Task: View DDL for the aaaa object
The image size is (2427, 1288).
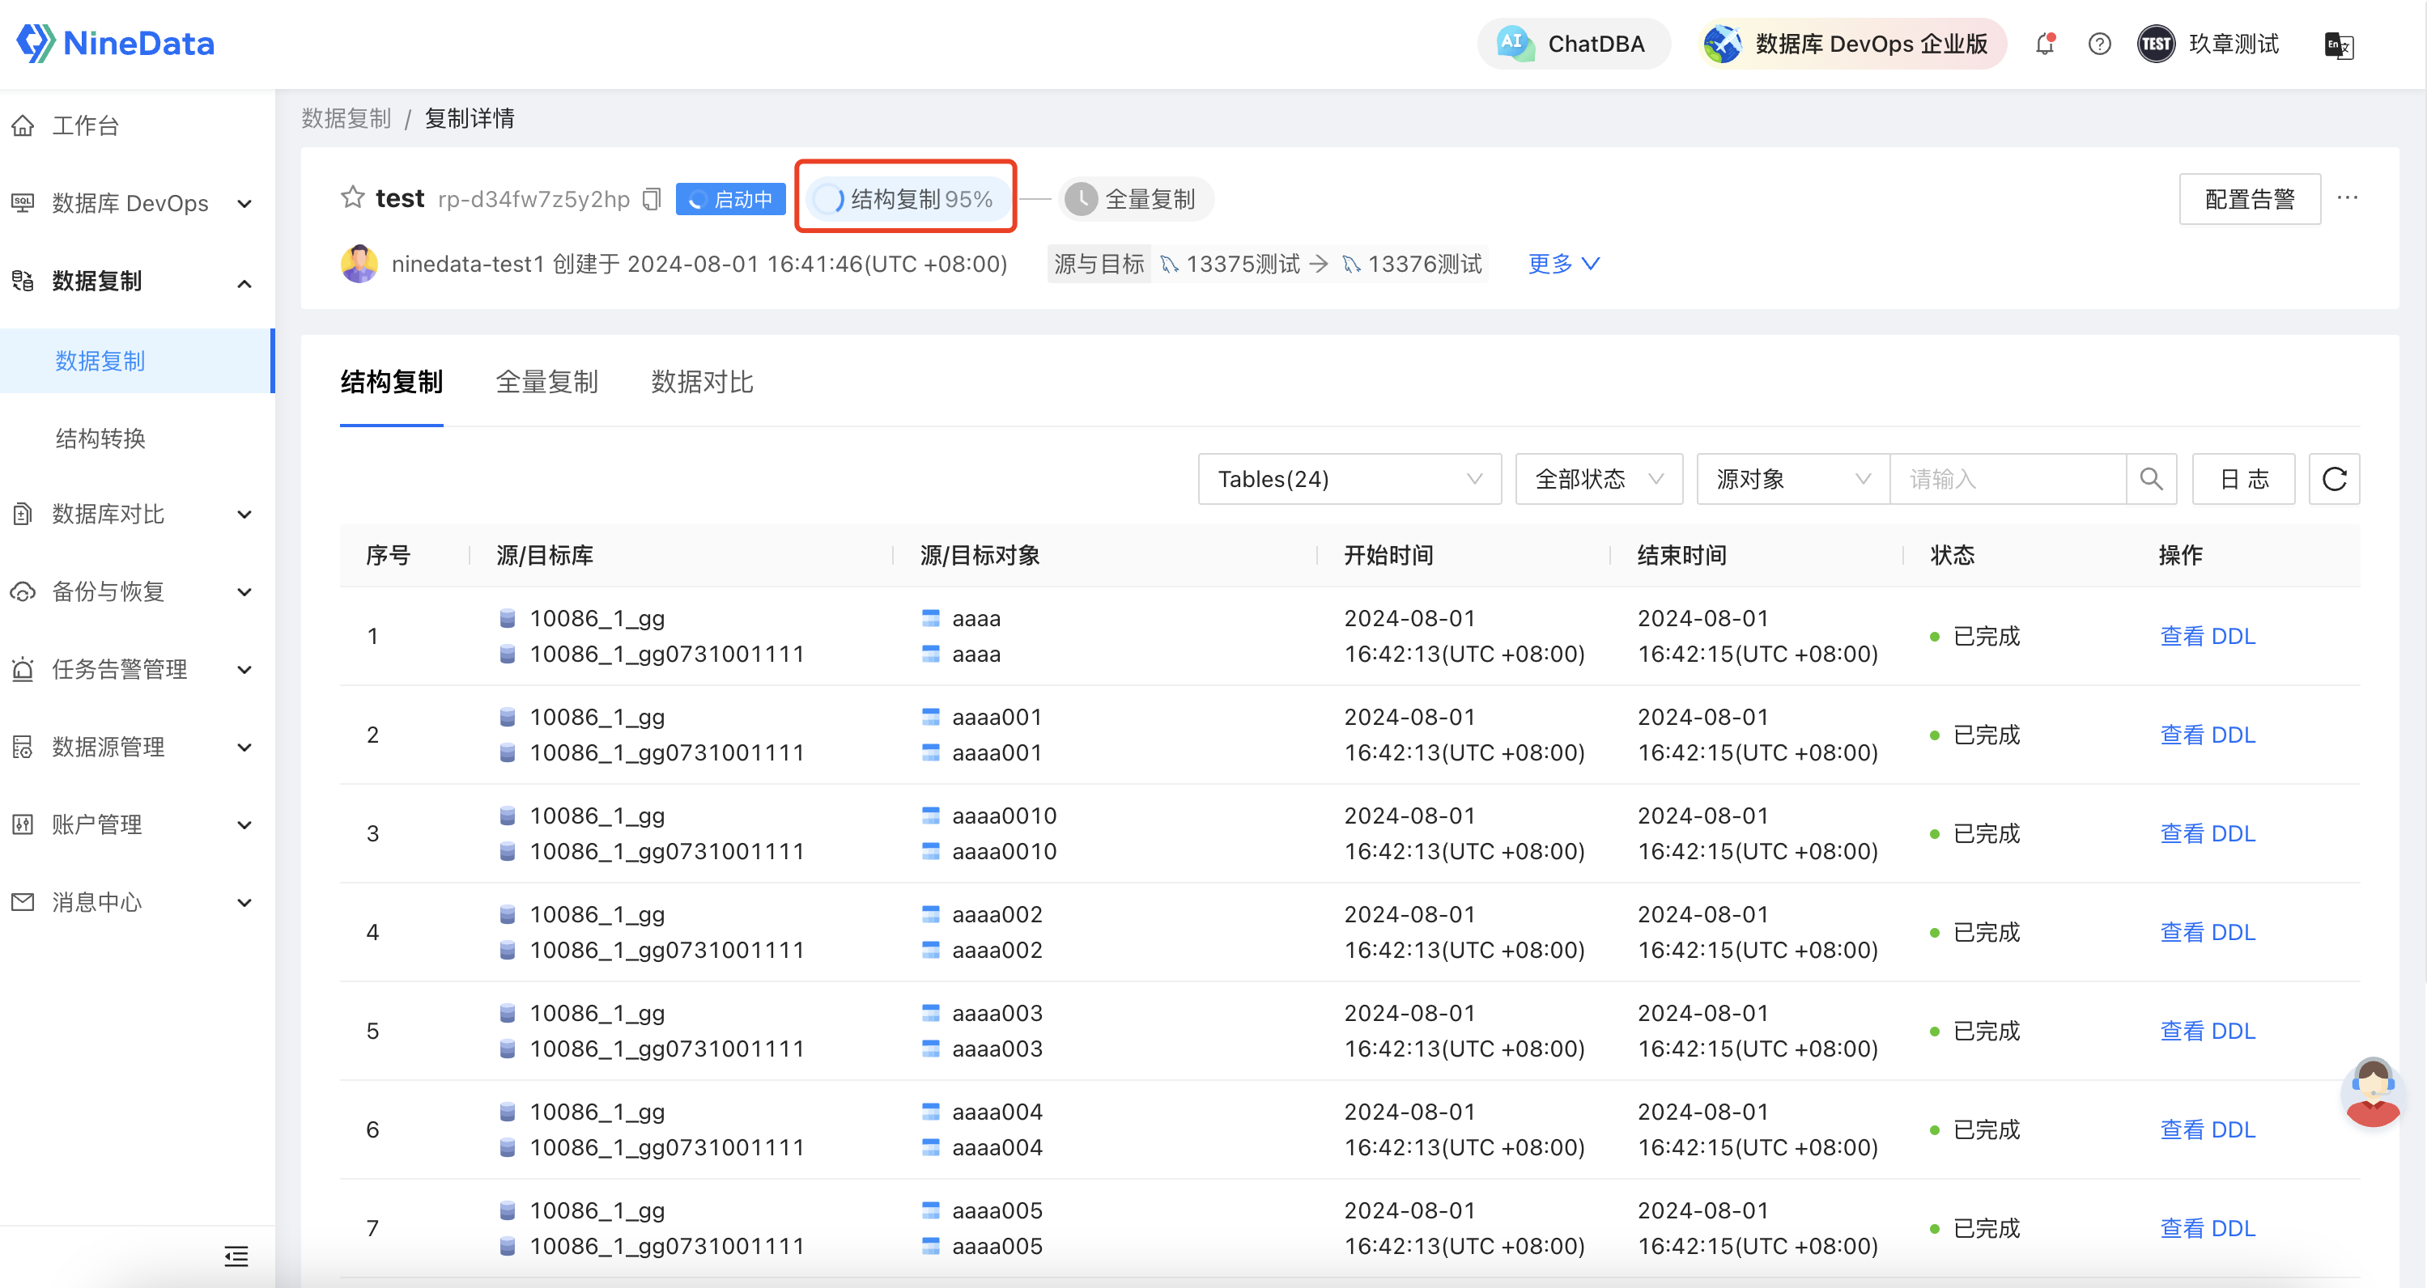Action: [x=2208, y=636]
